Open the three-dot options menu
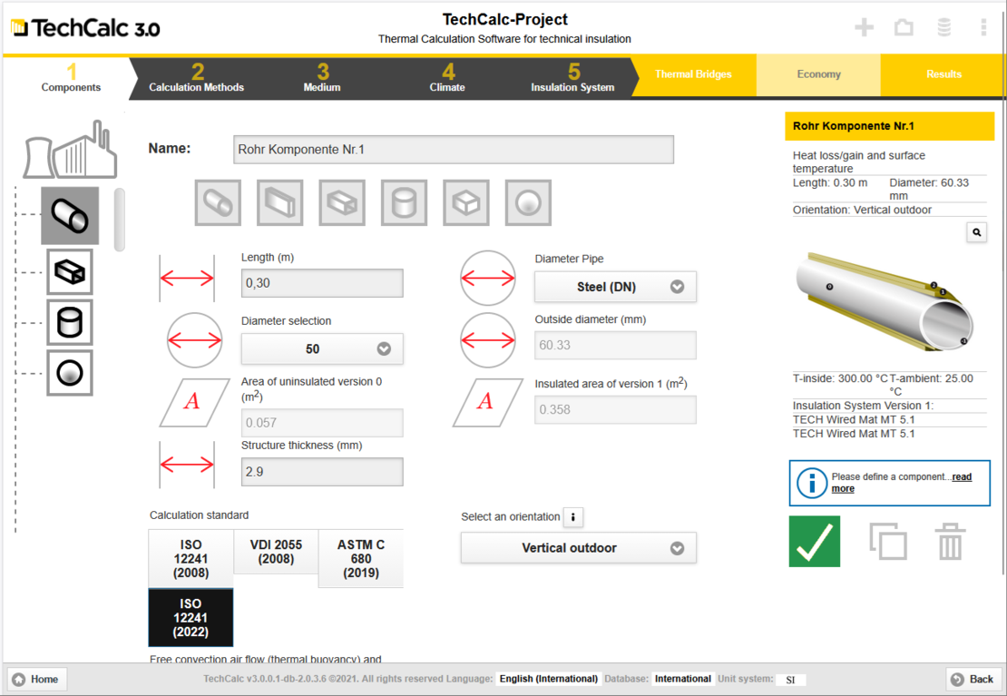Image resolution: width=1007 pixels, height=696 pixels. 983,27
